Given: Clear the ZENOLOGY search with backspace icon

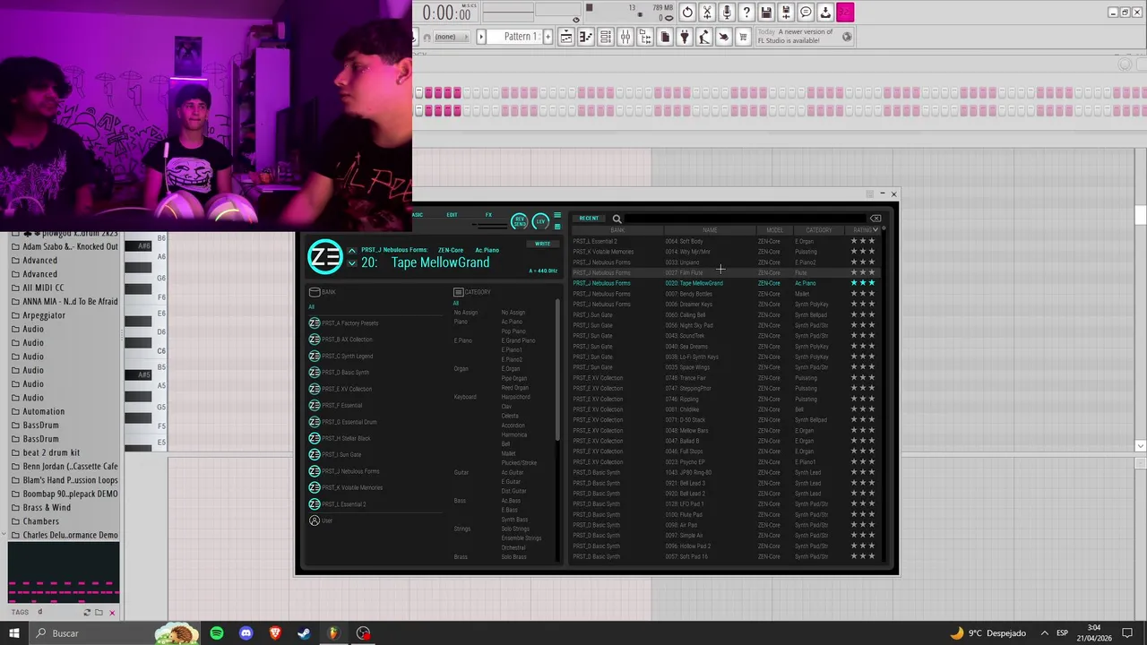Looking at the screenshot, I should tap(875, 219).
